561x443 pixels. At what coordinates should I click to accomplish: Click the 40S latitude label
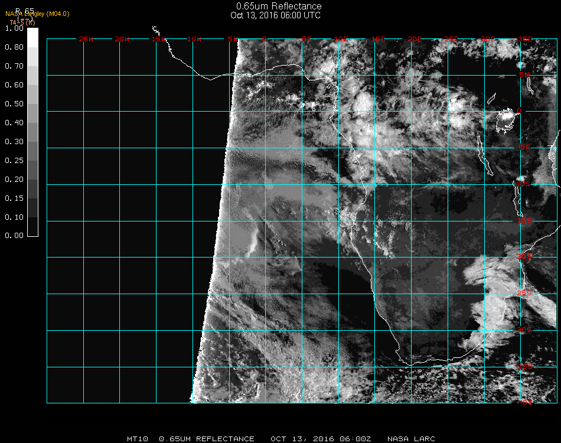point(526,402)
